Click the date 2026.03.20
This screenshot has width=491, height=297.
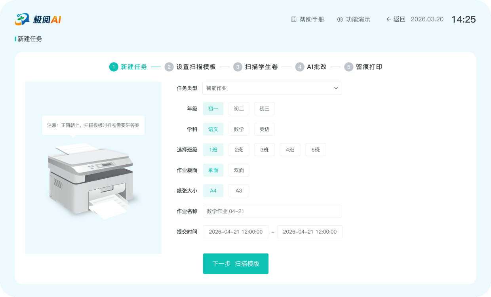point(427,19)
